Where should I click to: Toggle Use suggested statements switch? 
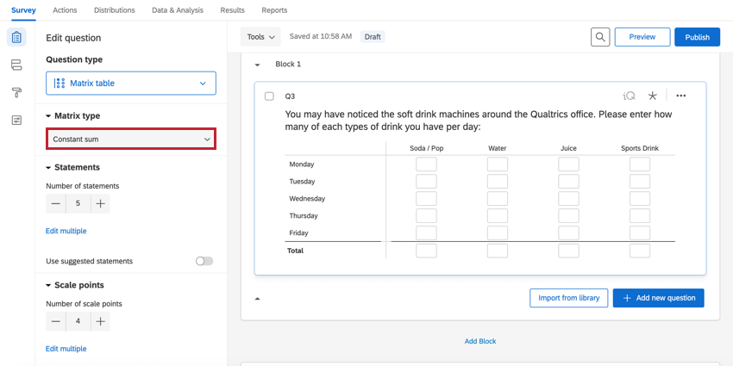204,261
